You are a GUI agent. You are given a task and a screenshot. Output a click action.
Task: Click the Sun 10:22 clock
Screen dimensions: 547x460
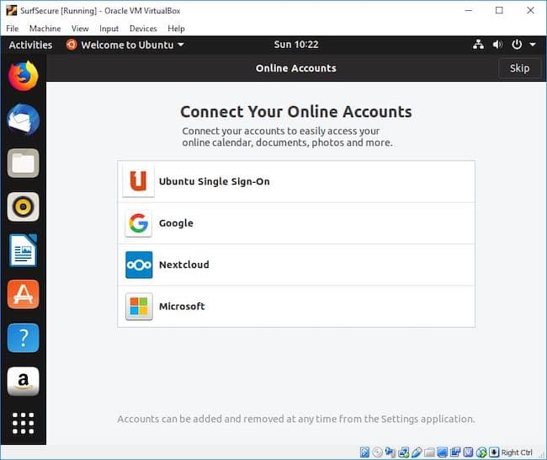(x=296, y=45)
